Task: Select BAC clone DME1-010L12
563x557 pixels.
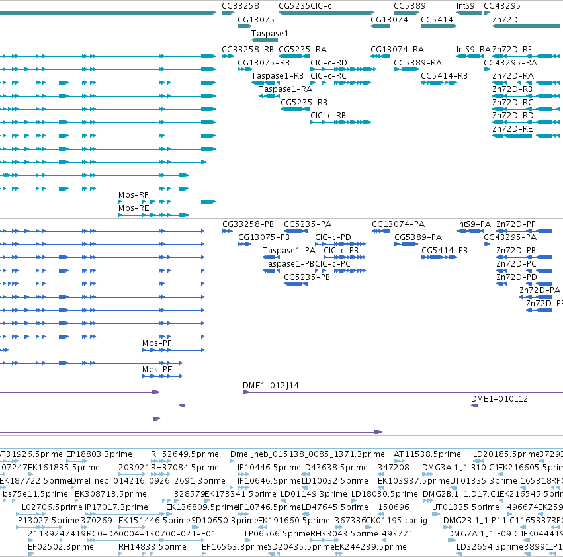Action: [517, 406]
